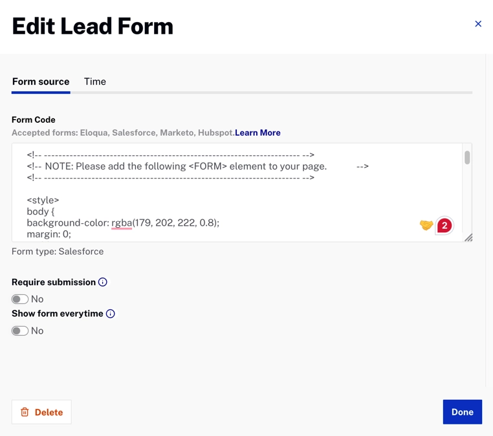This screenshot has height=436, width=493.
Task: Enable the Show form everytime switch
Action: click(20, 331)
